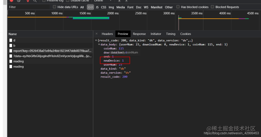Toggle the red filter funnel icon
This screenshot has width=261, height=137.
[x=28, y=1]
